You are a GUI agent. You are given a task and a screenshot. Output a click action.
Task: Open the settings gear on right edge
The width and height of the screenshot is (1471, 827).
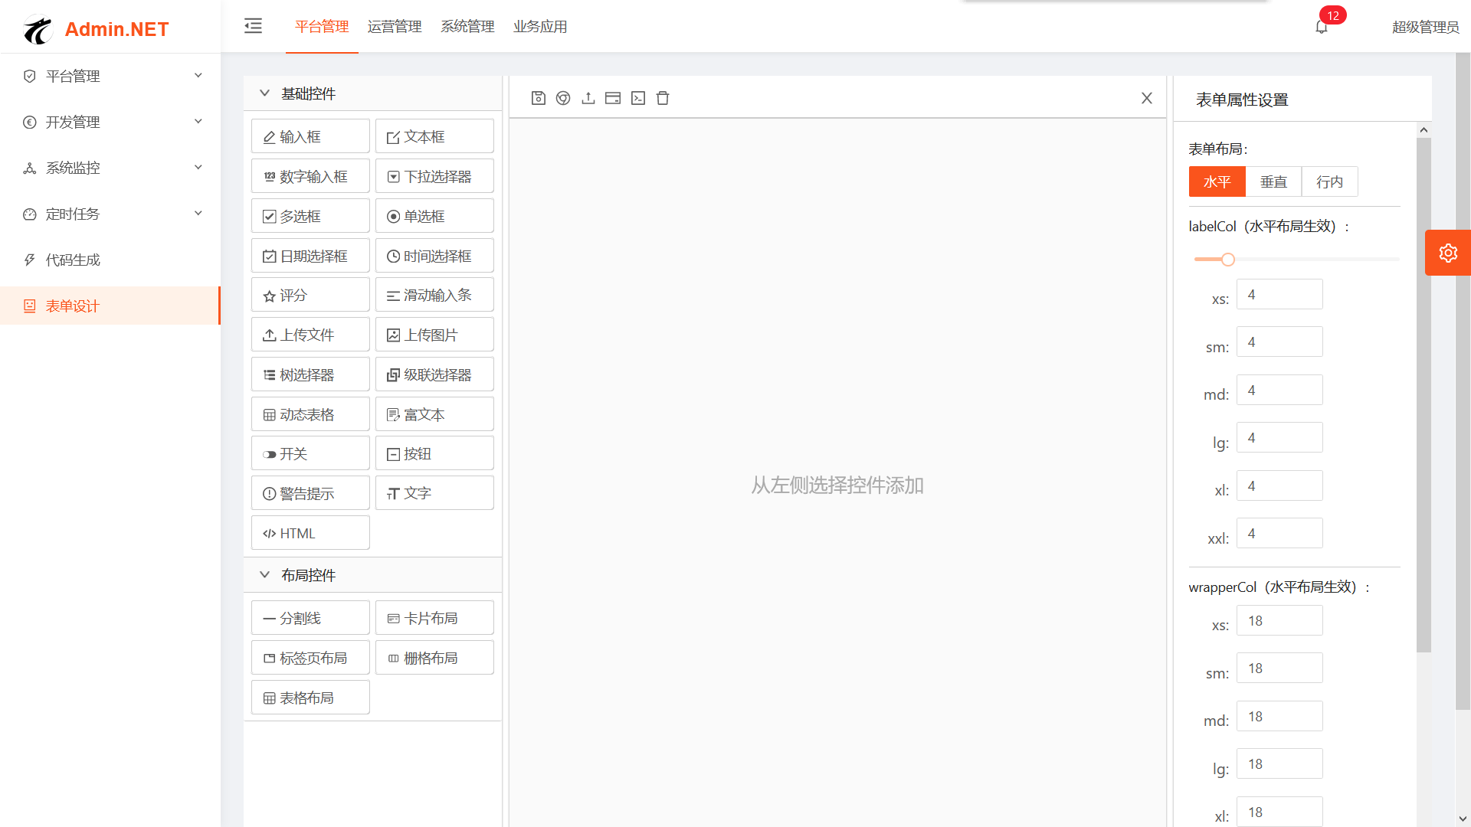[1448, 253]
